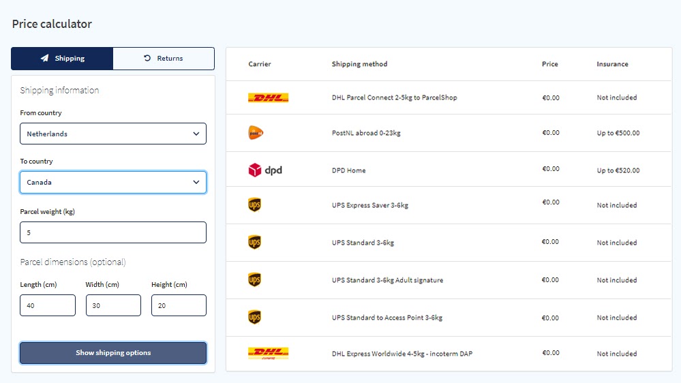Click price €0.00 in DHL Express Worldwide row
This screenshot has height=383, width=681.
coord(551,352)
